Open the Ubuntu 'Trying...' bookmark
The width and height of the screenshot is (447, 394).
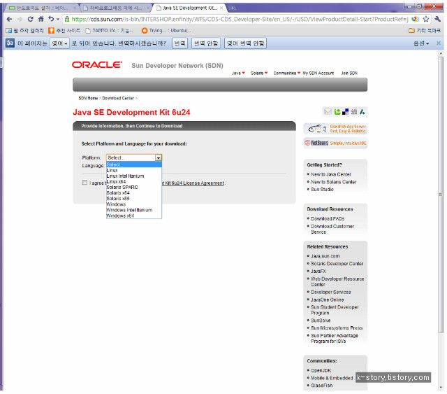point(167,30)
